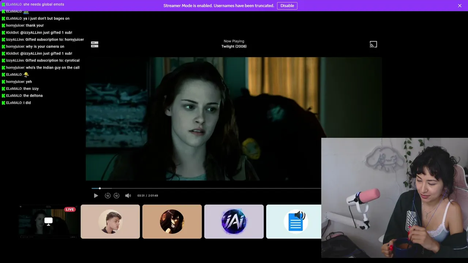The height and width of the screenshot is (263, 468).
Task: Click the 'Now Playing' label
Action: pyautogui.click(x=234, y=41)
